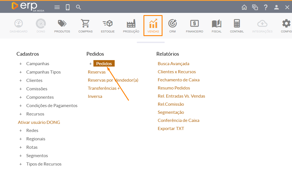Expand the plus next to Rotas
The height and width of the screenshot is (189, 292).
pyautogui.click(x=20, y=147)
